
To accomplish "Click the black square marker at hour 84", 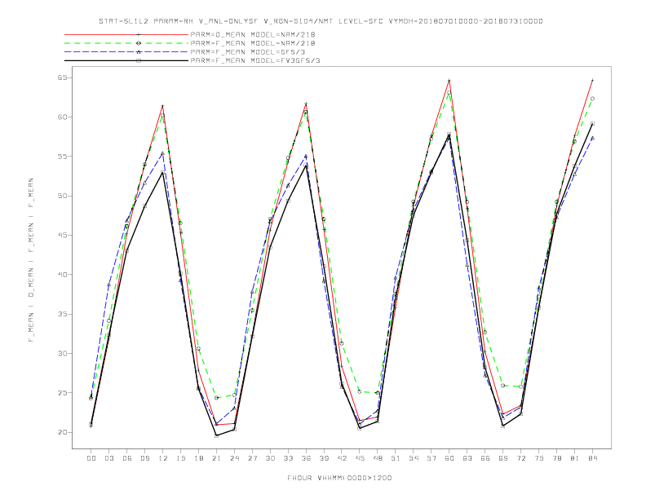I will tap(593, 123).
